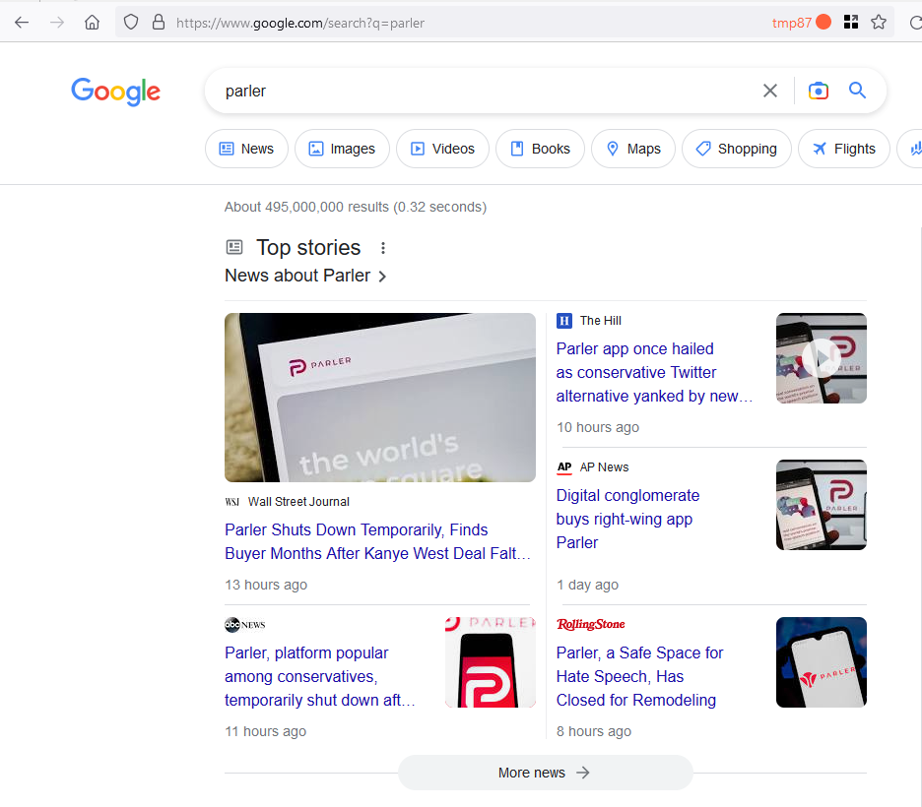Click the Google logo
Viewport: 922px width, 807px height.
116,92
